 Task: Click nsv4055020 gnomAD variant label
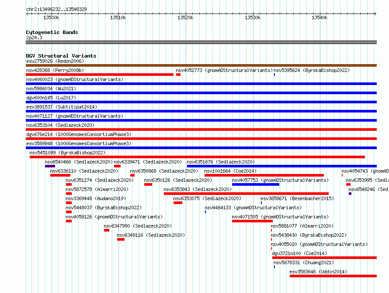click(319, 244)
